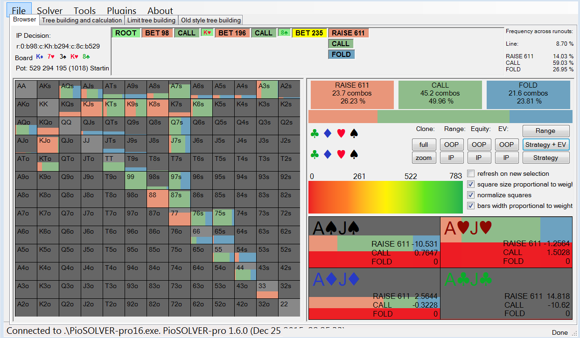Enable refresh on new selection checkbox

click(x=471, y=173)
